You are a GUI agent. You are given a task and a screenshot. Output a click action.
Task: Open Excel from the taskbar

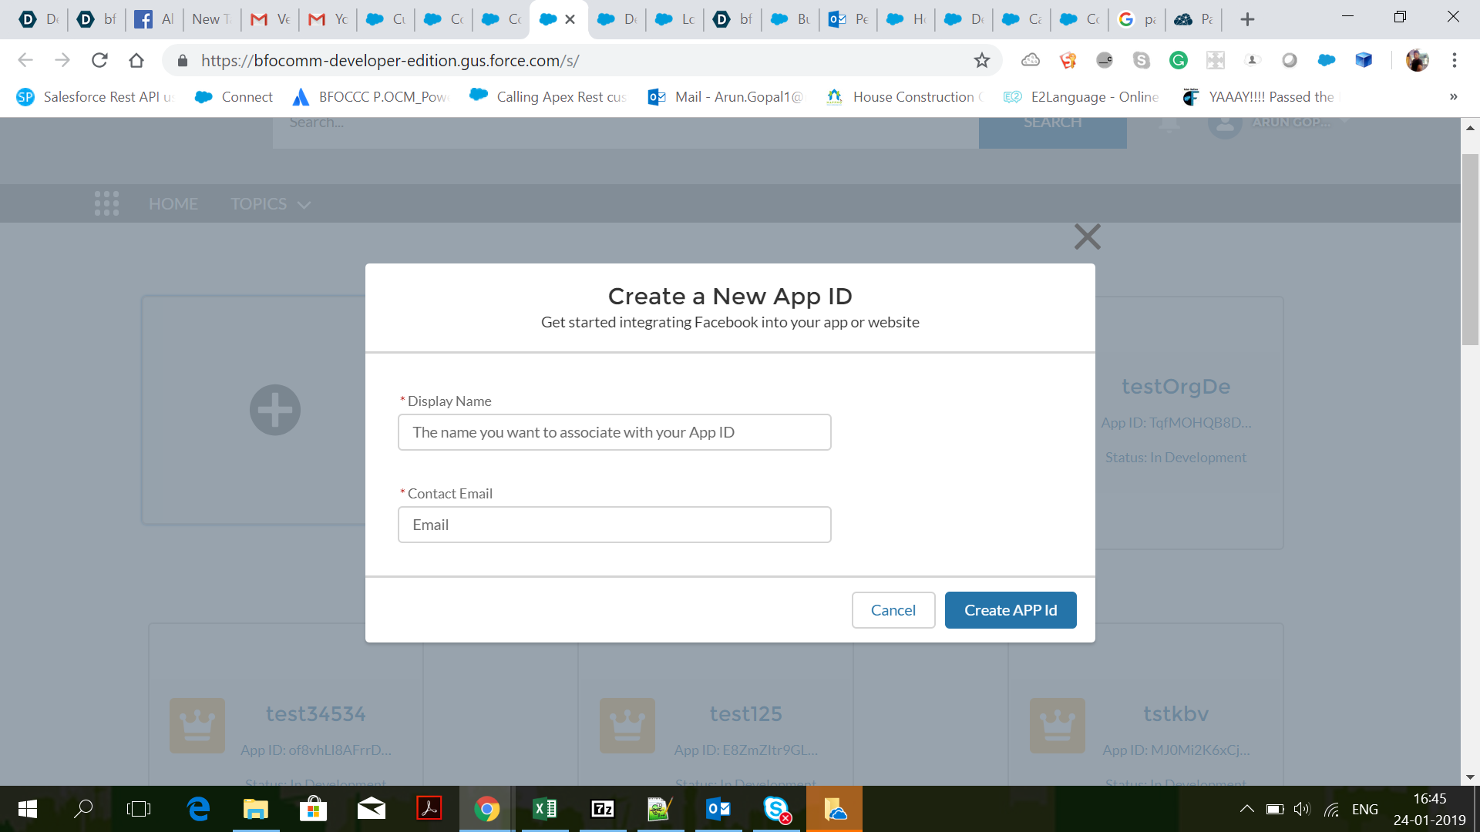tap(545, 809)
